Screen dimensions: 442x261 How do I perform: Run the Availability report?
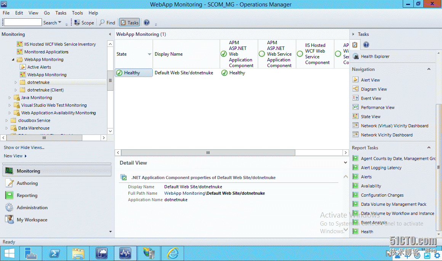371,186
